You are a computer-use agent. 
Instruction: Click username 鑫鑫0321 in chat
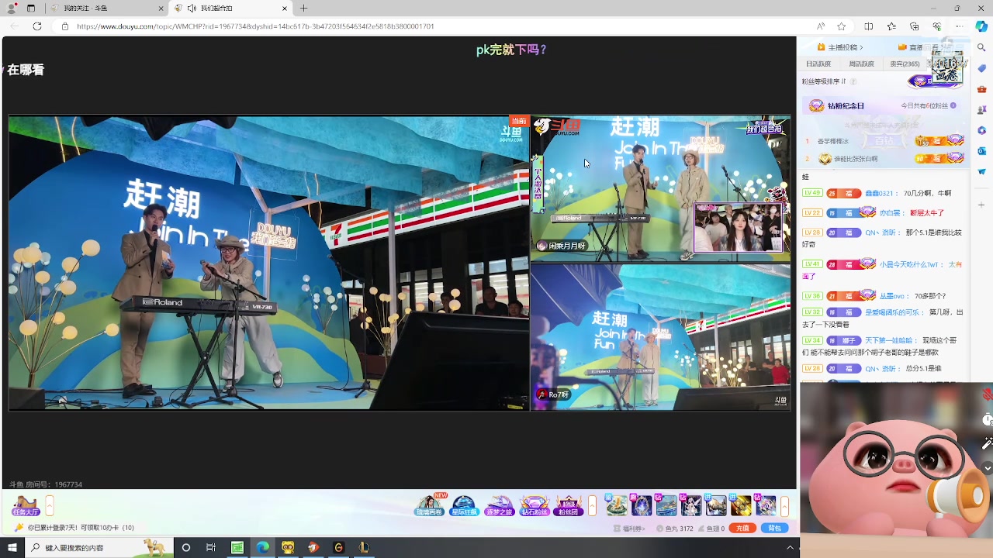[880, 193]
